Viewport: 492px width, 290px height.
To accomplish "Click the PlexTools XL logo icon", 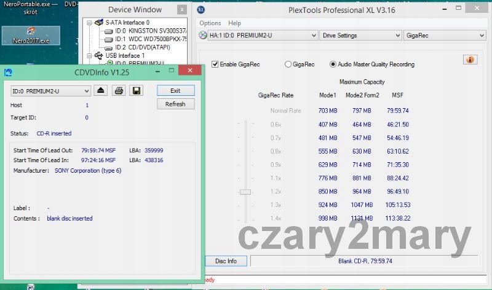I will coord(201,10).
